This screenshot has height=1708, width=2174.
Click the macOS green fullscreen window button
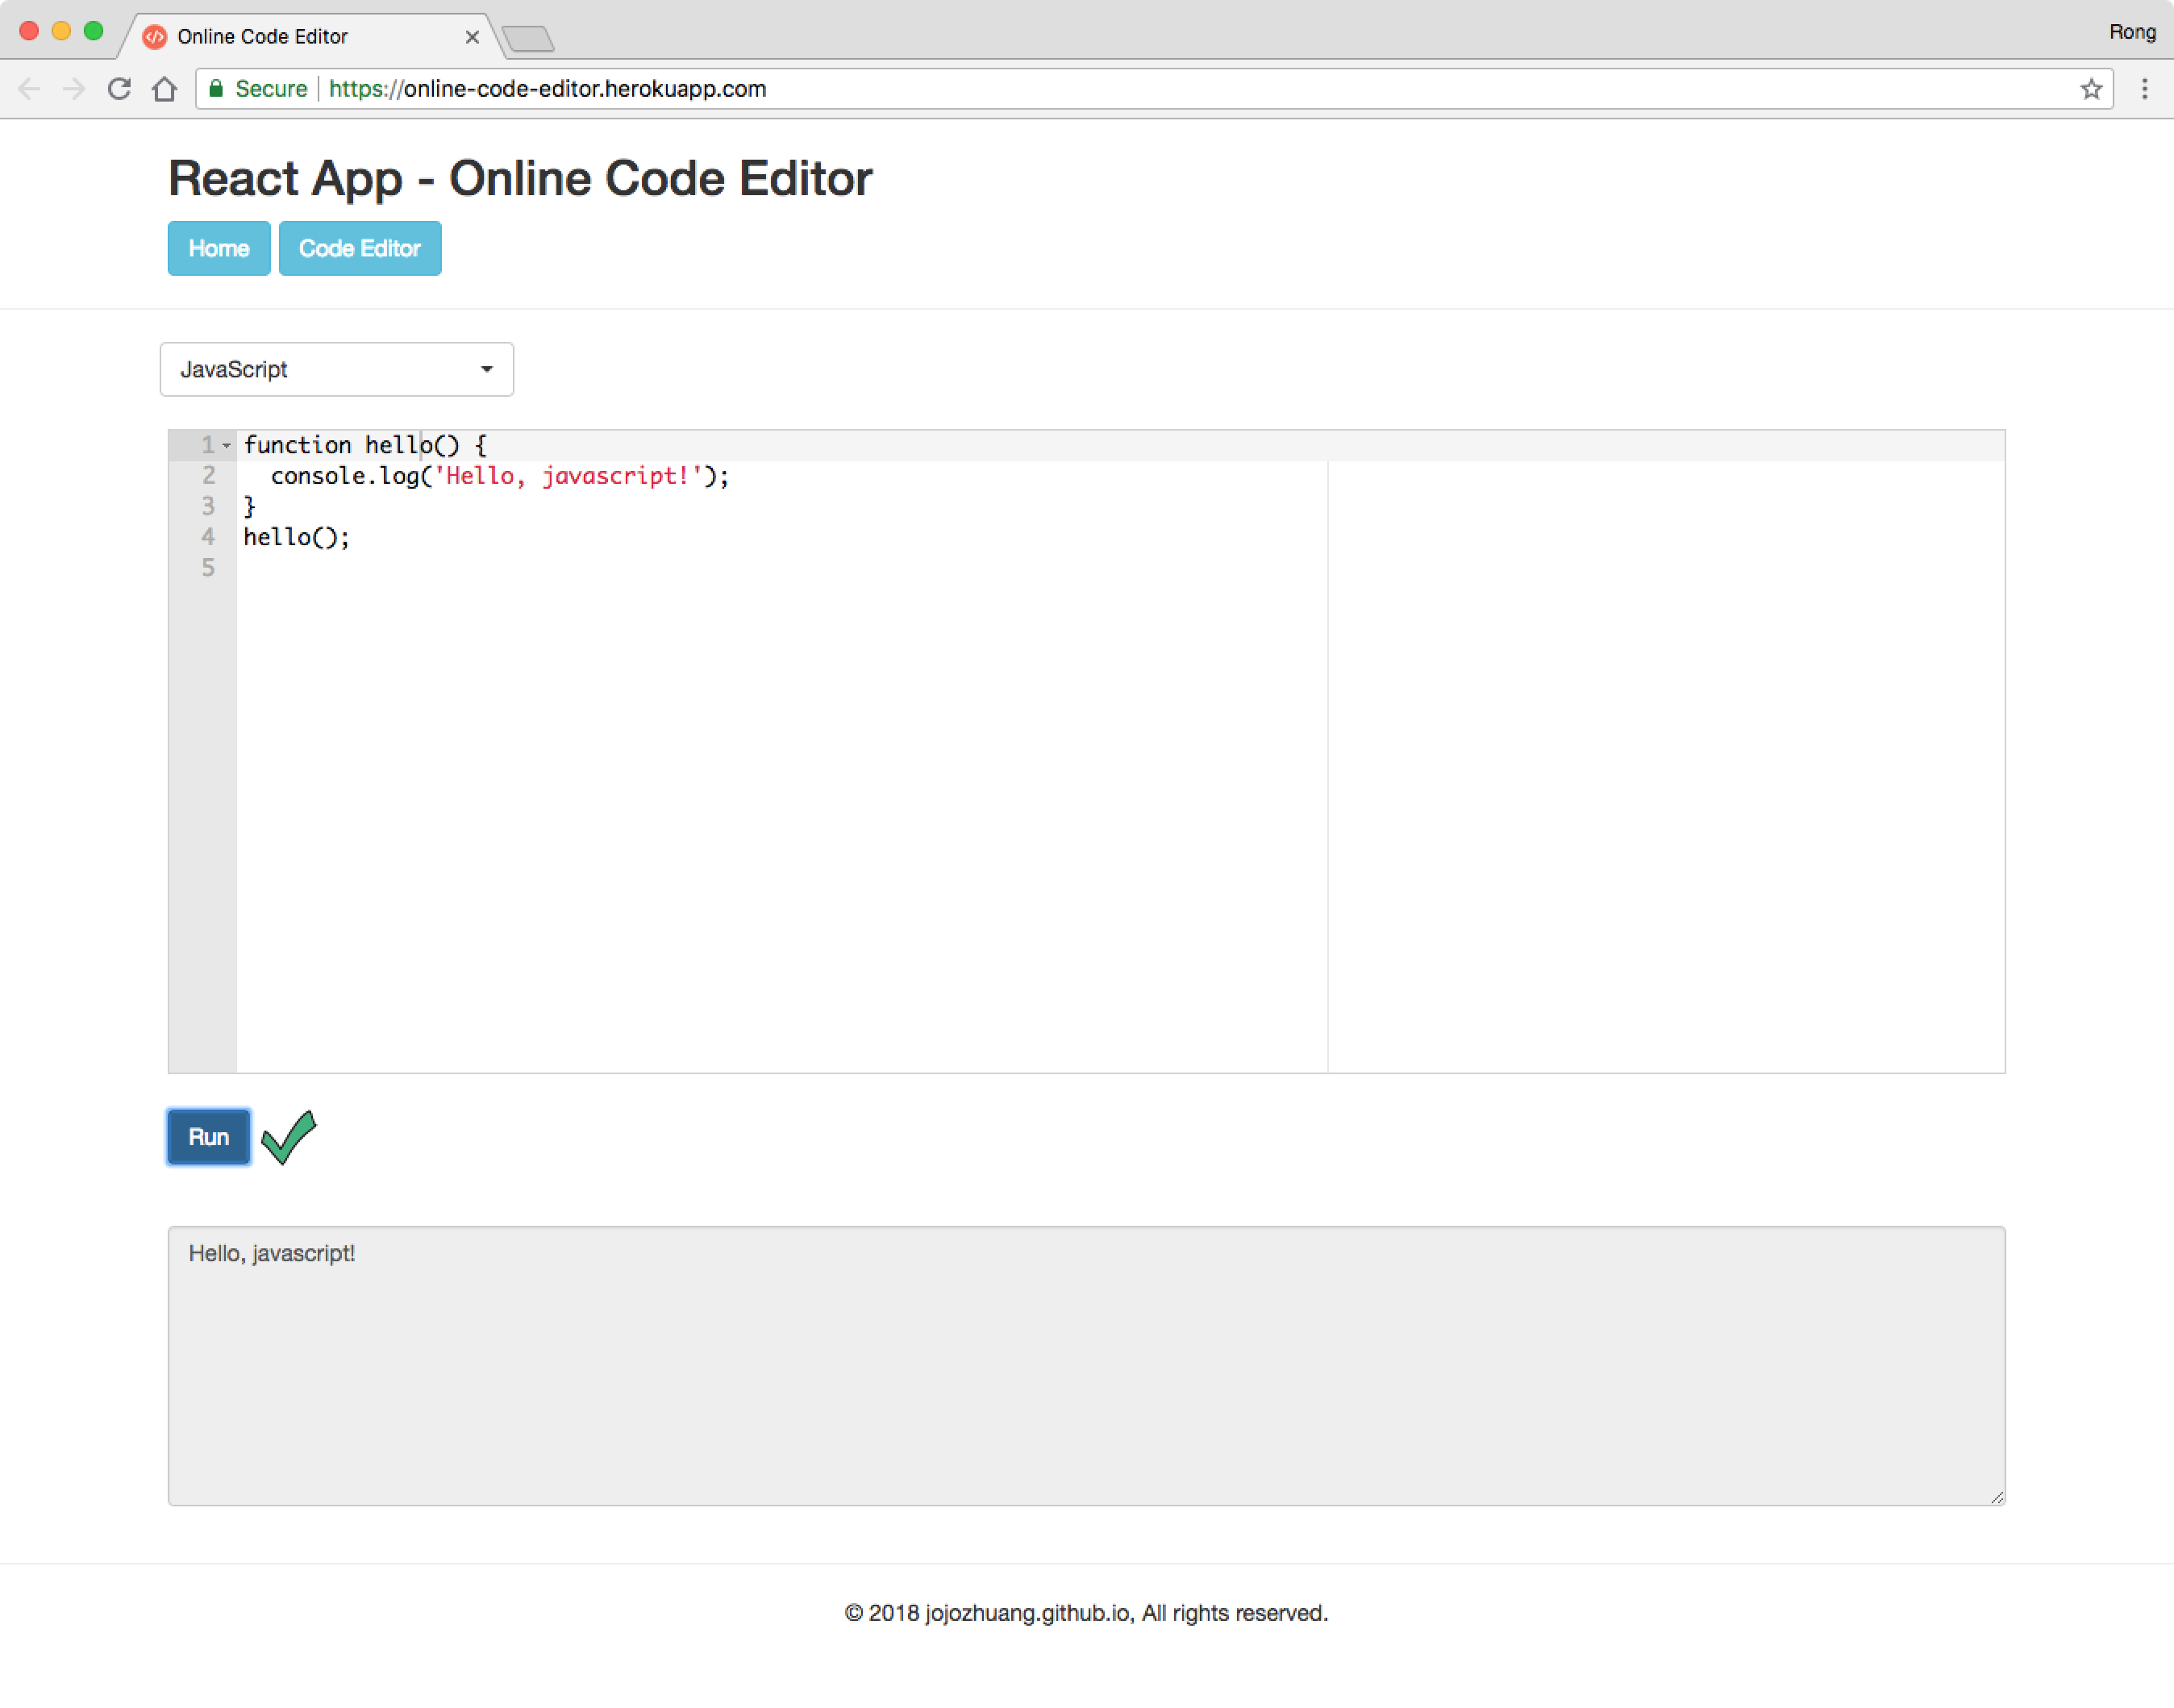(x=94, y=31)
